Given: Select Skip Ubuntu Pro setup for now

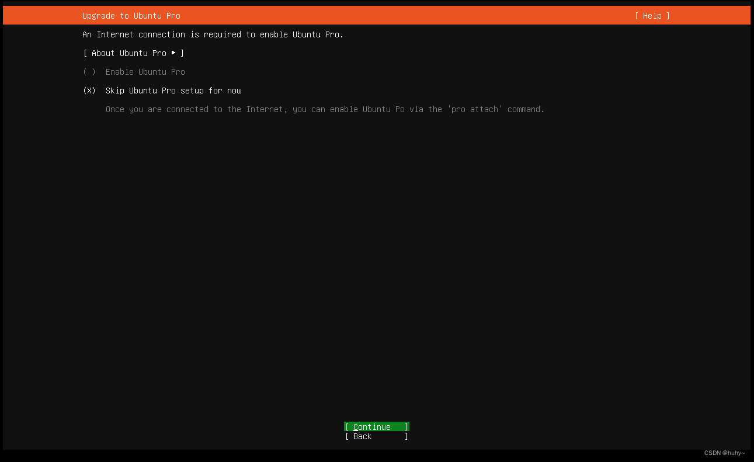Looking at the screenshot, I should pyautogui.click(x=162, y=91).
